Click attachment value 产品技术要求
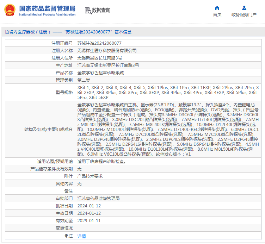The width and height of the screenshot is (265, 244). click(x=90, y=176)
